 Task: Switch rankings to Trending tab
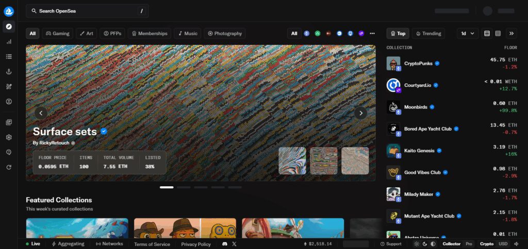pos(428,33)
